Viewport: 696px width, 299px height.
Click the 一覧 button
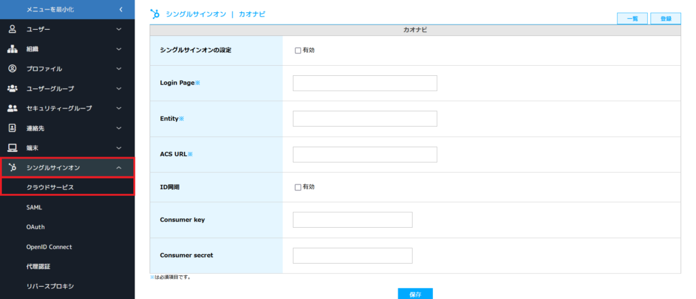pos(633,18)
